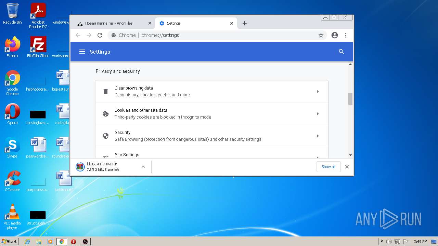Open Acrobat Reader DC desktop icon
Screen dimensions: 438x246
coord(38,16)
